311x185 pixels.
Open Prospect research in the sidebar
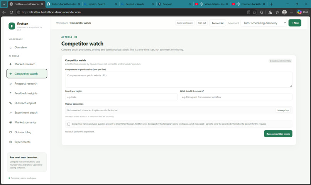pyautogui.click(x=27, y=83)
